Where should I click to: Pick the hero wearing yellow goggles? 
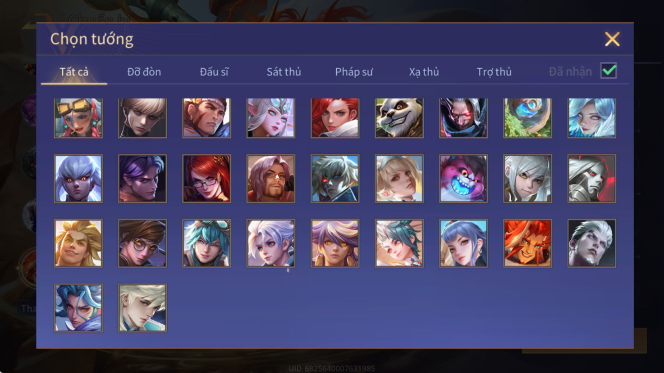pos(78,118)
